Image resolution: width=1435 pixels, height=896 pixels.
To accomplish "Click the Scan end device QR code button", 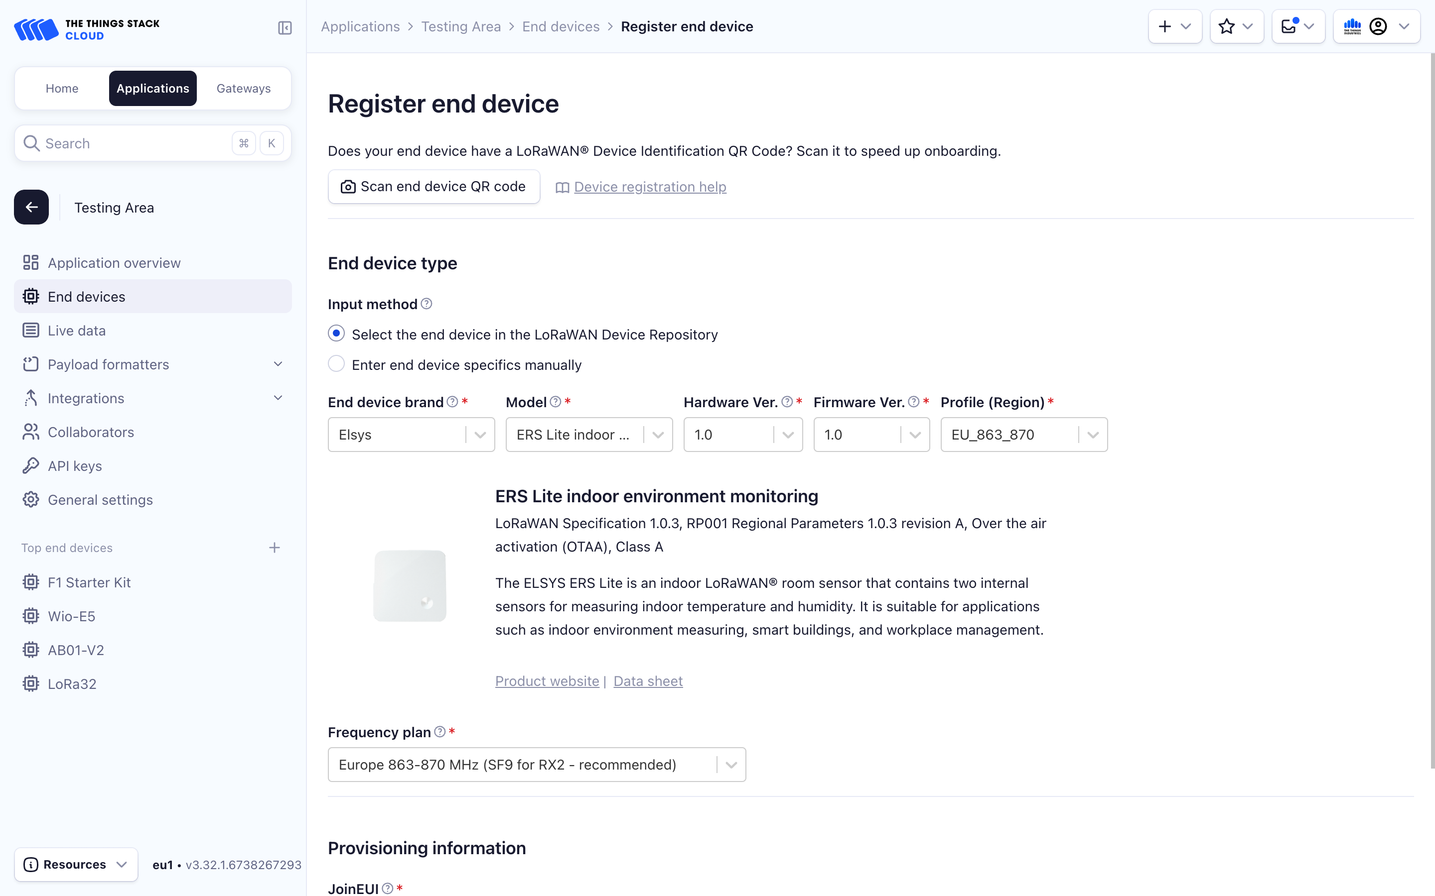I will point(433,186).
